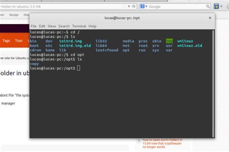Click the search magnifier icon

tap(208, 6)
